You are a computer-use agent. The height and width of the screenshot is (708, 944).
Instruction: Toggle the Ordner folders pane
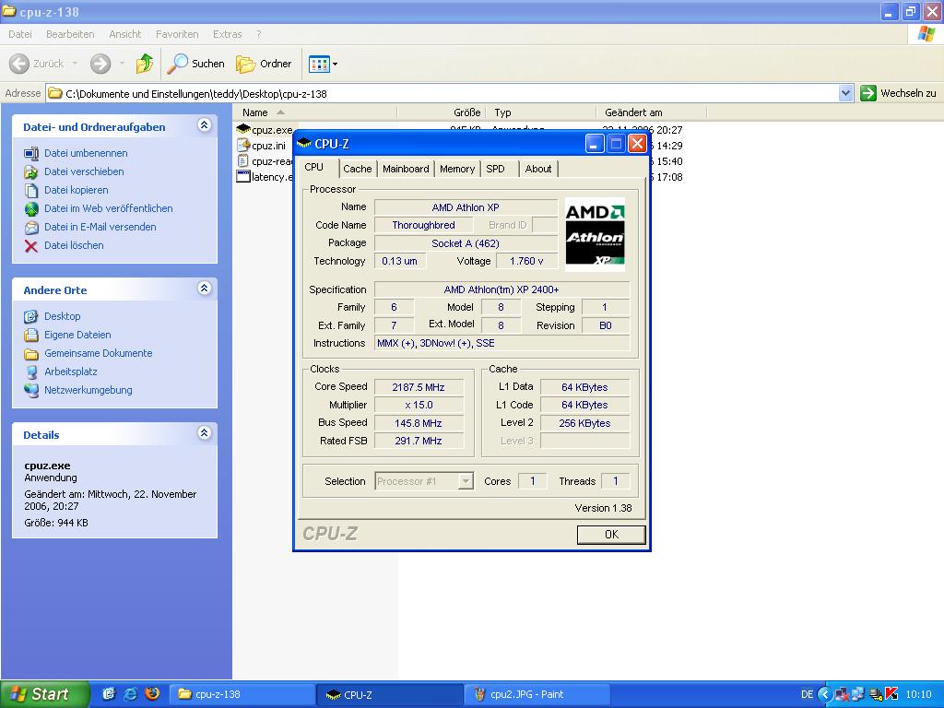(x=265, y=64)
